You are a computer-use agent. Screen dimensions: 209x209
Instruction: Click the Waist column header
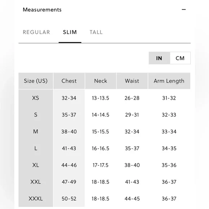(132, 81)
